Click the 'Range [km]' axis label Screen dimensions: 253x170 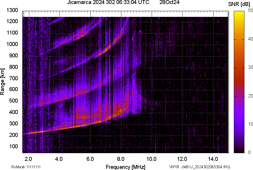coord(2,82)
